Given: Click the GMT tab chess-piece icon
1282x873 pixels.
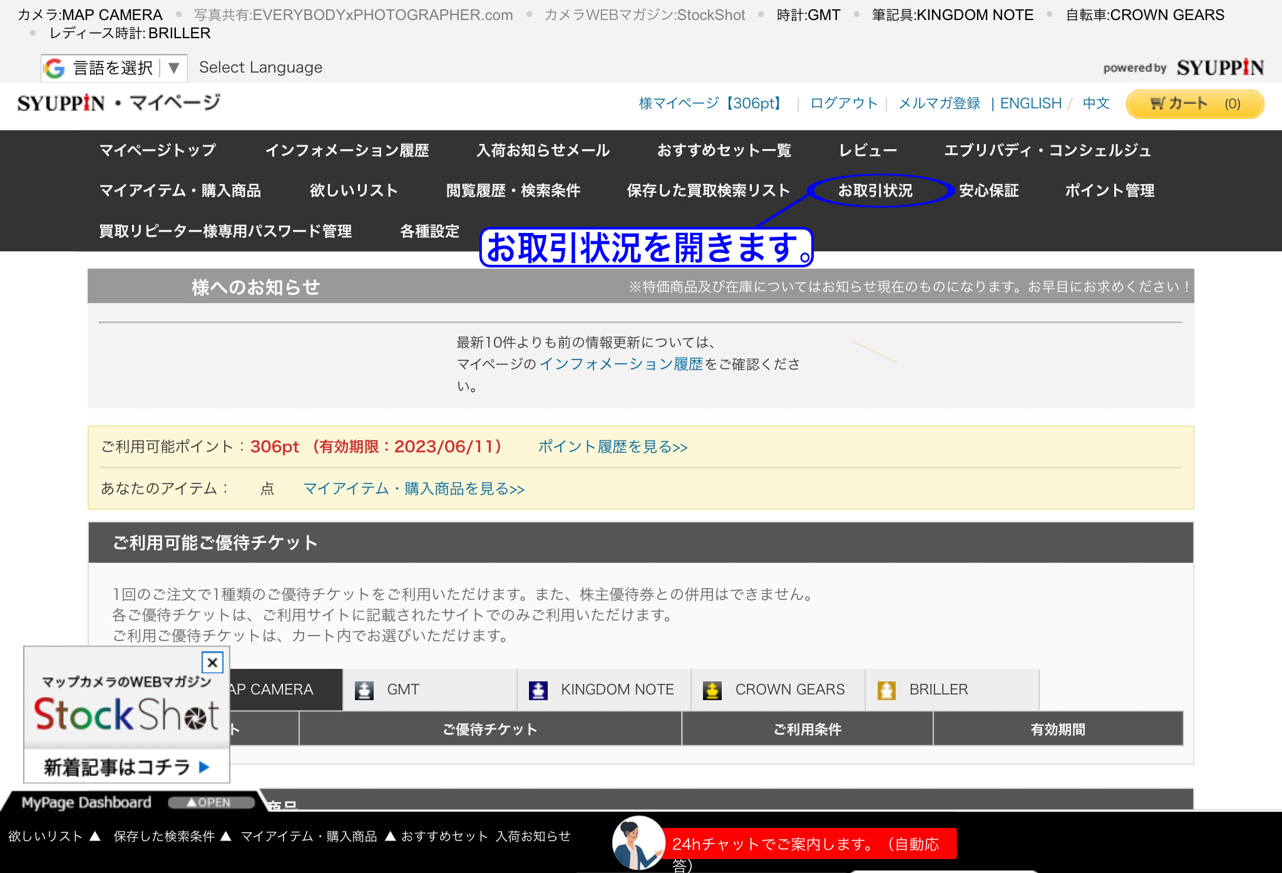Looking at the screenshot, I should click(x=364, y=690).
